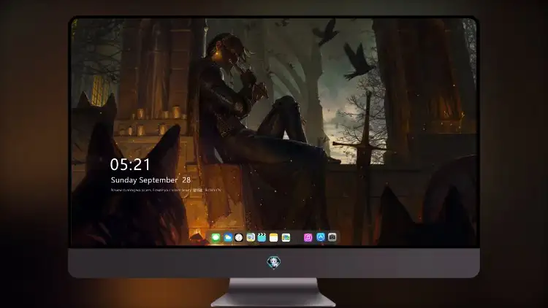Click the Sunday September 28 date text

point(151,180)
